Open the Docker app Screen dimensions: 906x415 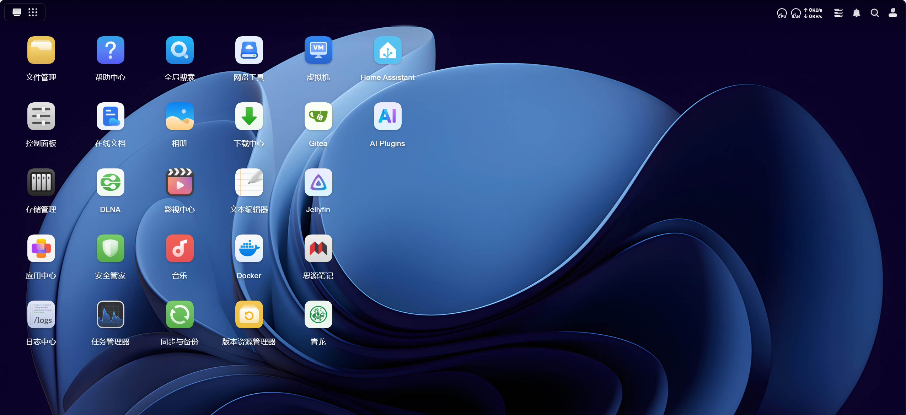(x=249, y=248)
